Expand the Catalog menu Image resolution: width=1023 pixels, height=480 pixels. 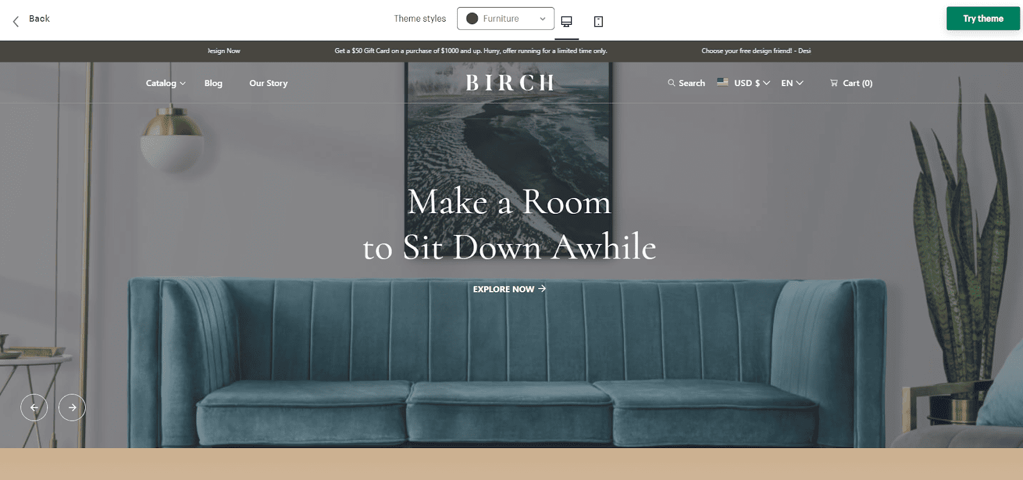[166, 83]
